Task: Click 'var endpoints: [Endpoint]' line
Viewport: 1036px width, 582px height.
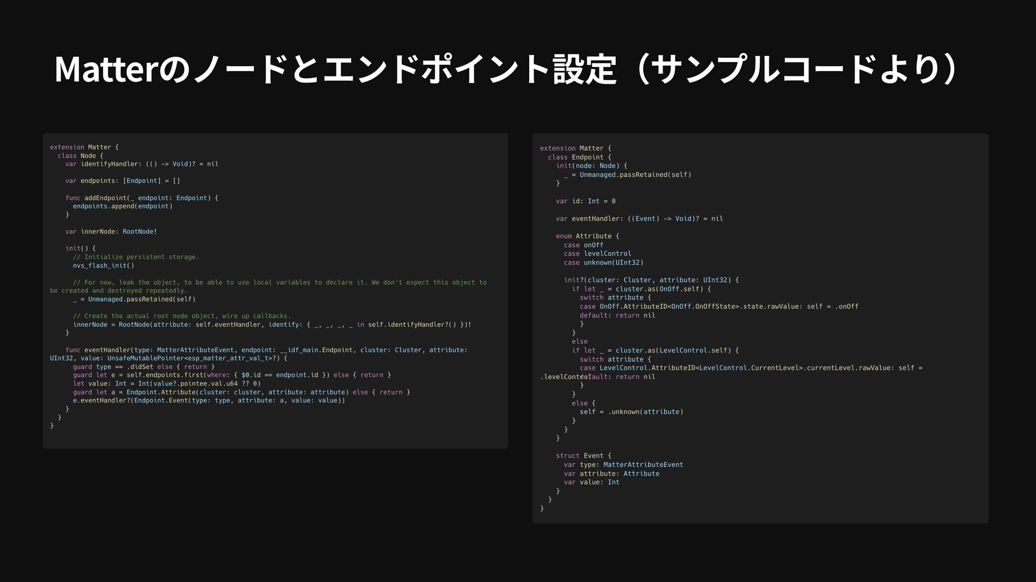Action: 122,181
